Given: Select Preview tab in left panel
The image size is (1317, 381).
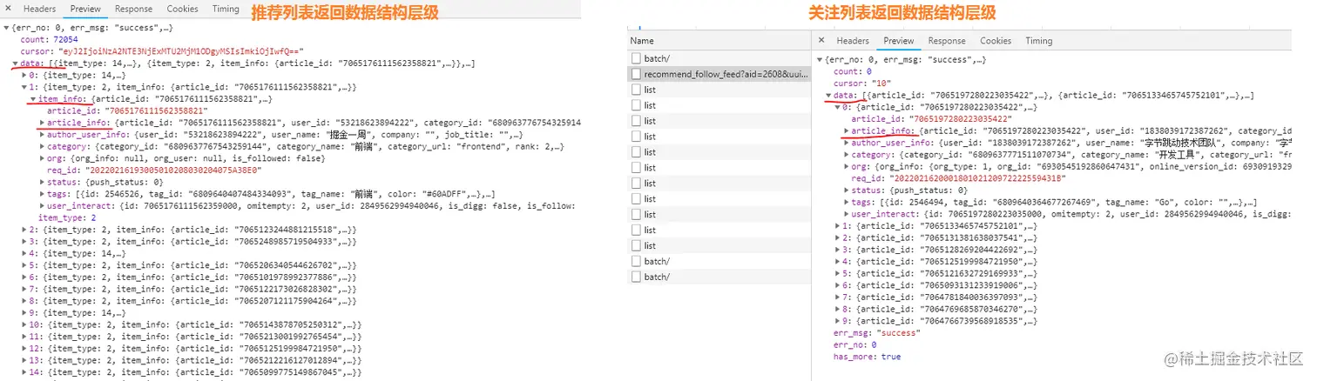Looking at the screenshot, I should point(85,9).
